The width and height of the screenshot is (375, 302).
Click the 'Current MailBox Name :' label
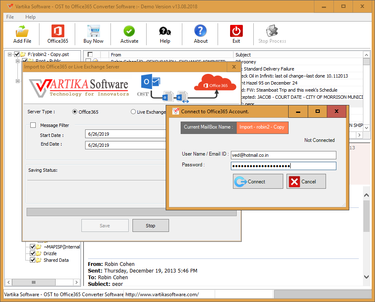(x=208, y=127)
